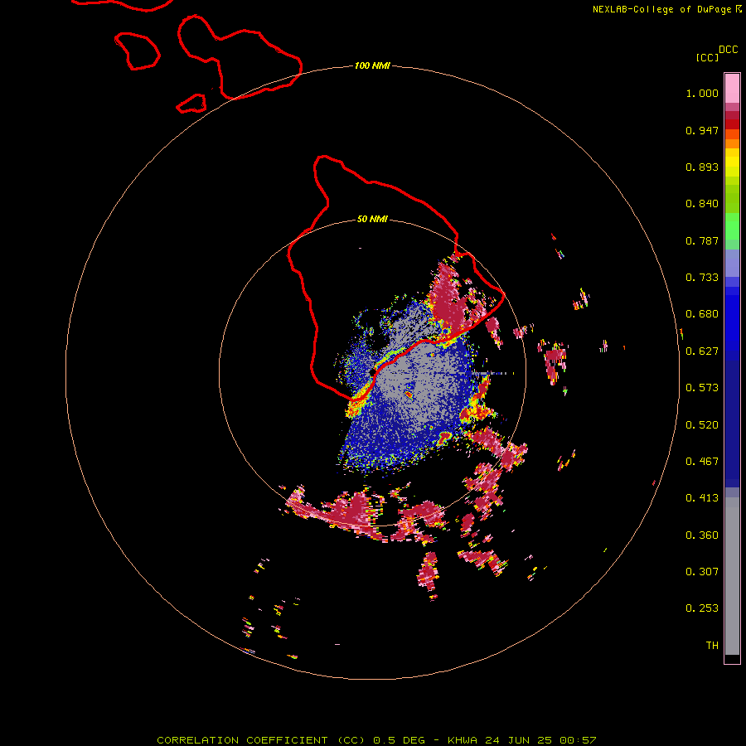This screenshot has height=746, width=746.
Task: Click the crimson echo cluster over northeast Big Island
Action: 448,300
